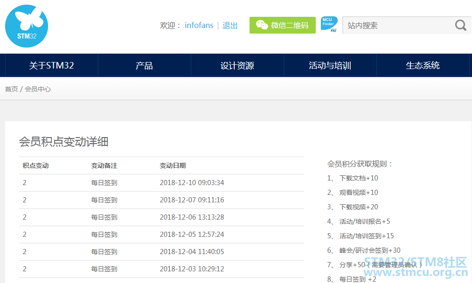Viewport: 472px width, 283px height.
Task: Open the 活动与培训 menu
Action: (x=330, y=65)
